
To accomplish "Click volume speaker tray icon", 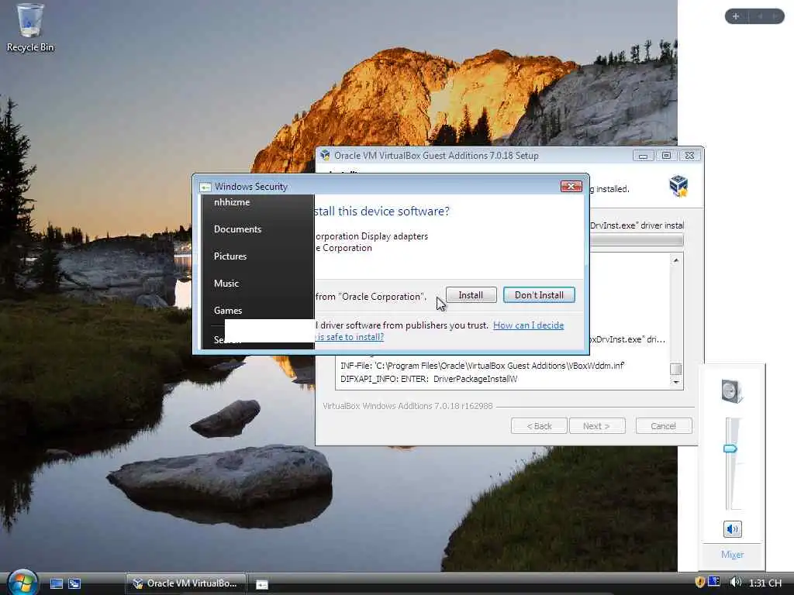I will (735, 583).
